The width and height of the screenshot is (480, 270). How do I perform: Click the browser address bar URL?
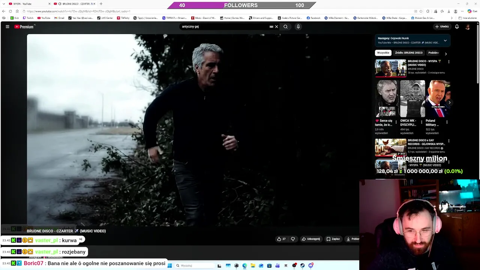tap(79, 11)
